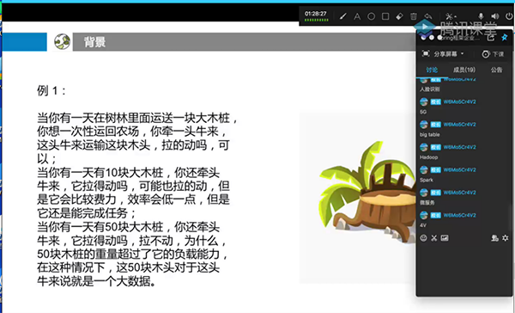Image resolution: width=515 pixels, height=313 pixels.
Task: Click the 下课 end class button
Action: [493, 54]
